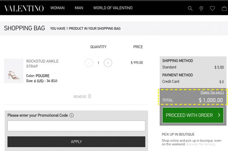Open the Rockstud shoe thumbnail
This screenshot has width=228, height=151.
(14, 71)
